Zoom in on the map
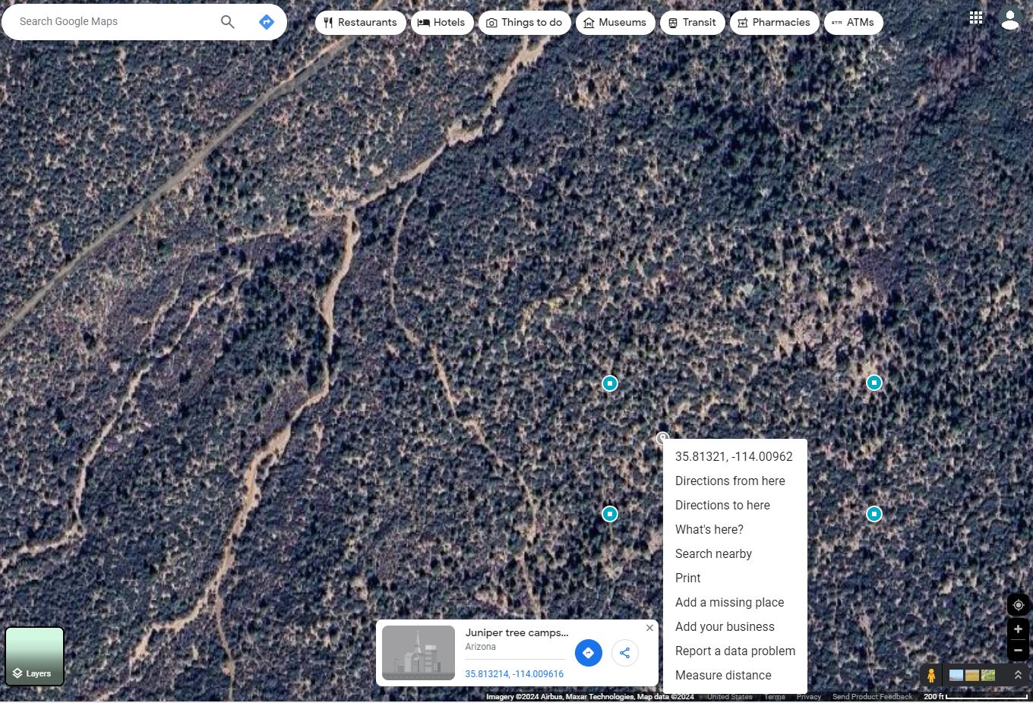Image resolution: width=1033 pixels, height=703 pixels. pyautogui.click(x=1018, y=629)
